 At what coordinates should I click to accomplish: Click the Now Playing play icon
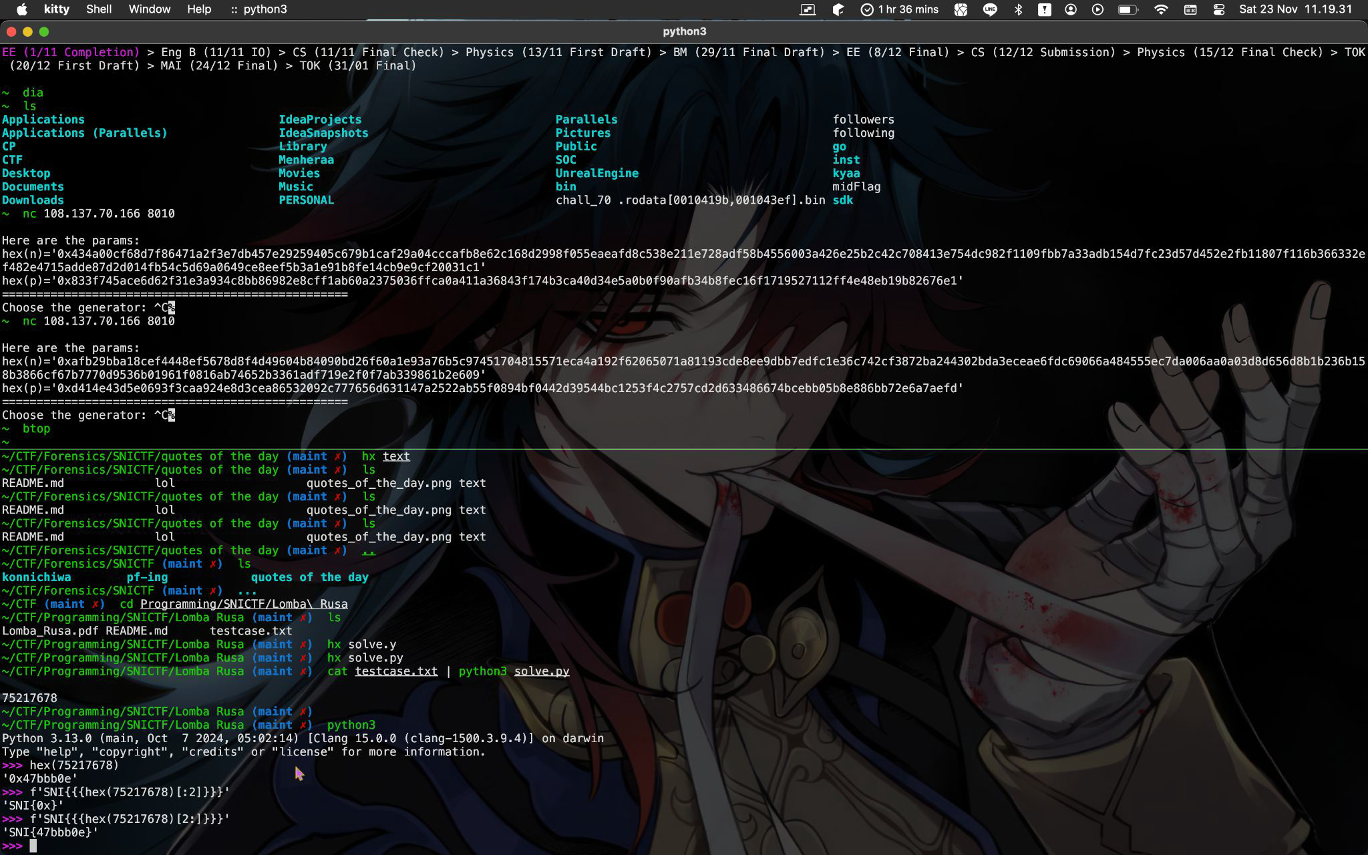(x=1097, y=9)
